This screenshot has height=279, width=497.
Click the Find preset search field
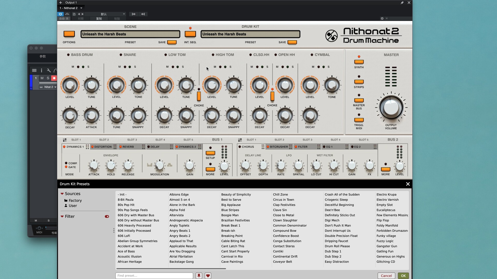coord(154,276)
